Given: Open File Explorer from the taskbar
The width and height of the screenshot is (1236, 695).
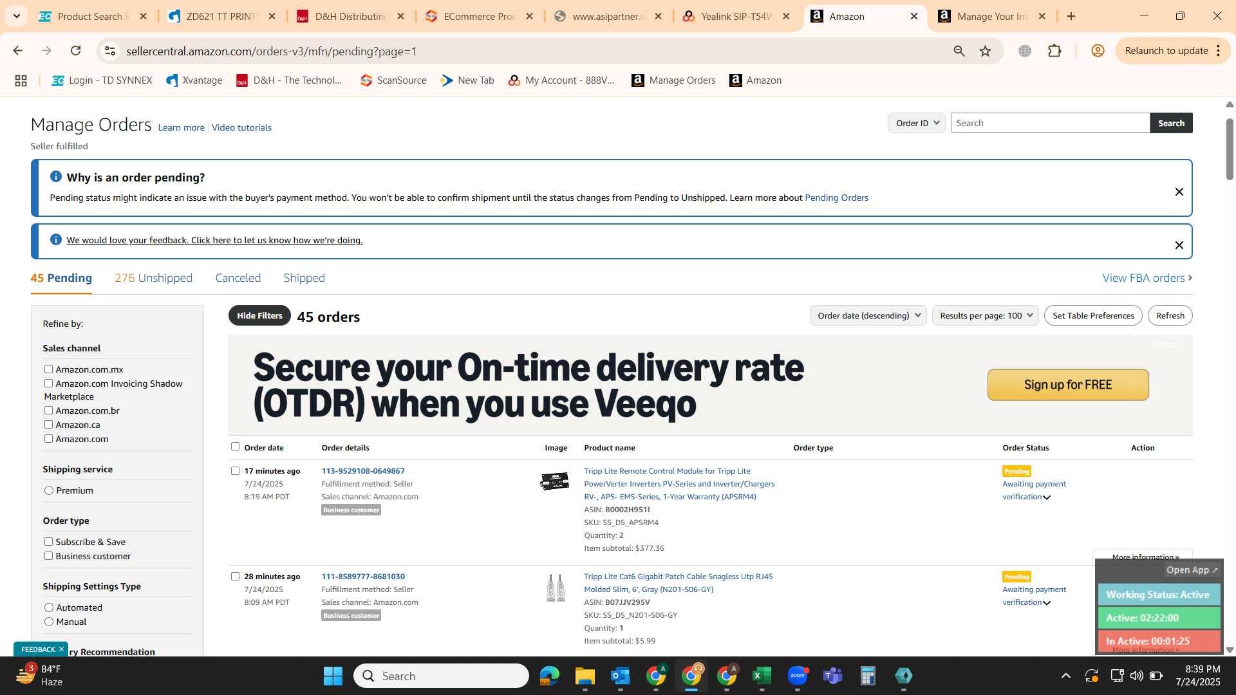Looking at the screenshot, I should (x=585, y=676).
